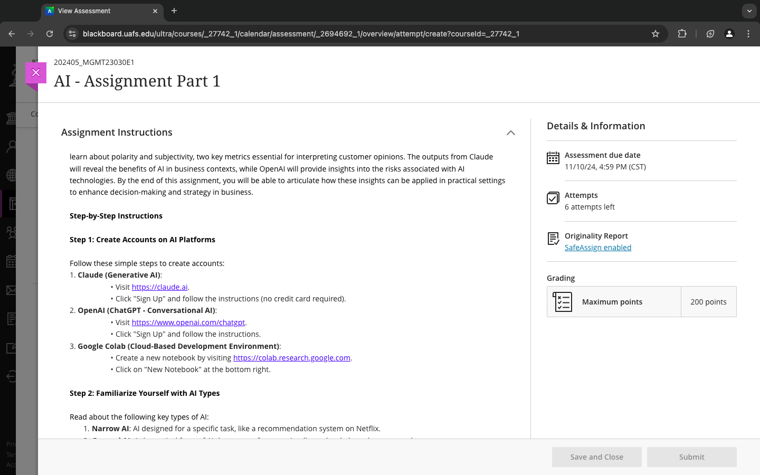
Task: Open the browser Extensions puzzle icon
Action: pos(682,34)
